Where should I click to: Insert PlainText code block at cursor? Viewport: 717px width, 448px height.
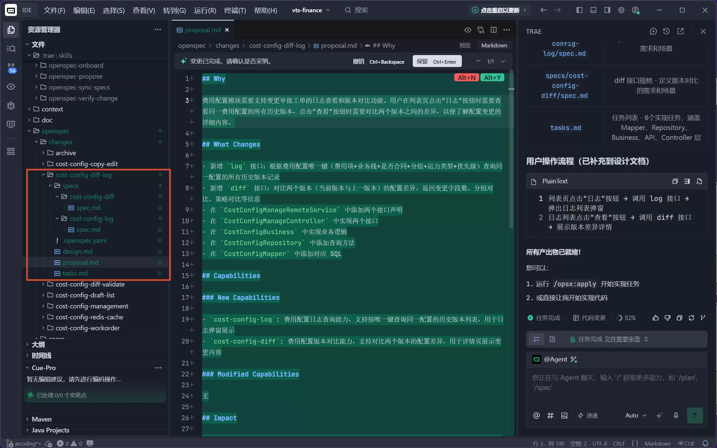(x=687, y=181)
